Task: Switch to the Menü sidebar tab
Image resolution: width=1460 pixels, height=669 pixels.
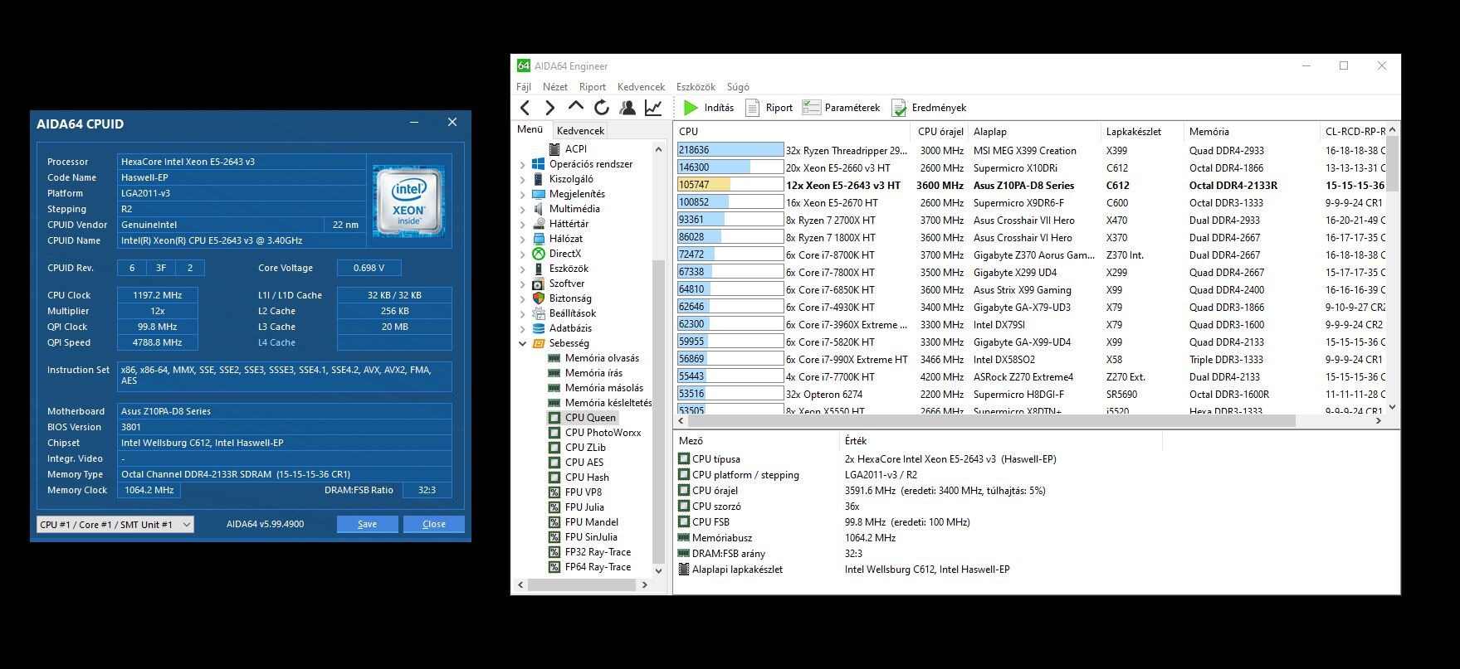Action: click(530, 130)
